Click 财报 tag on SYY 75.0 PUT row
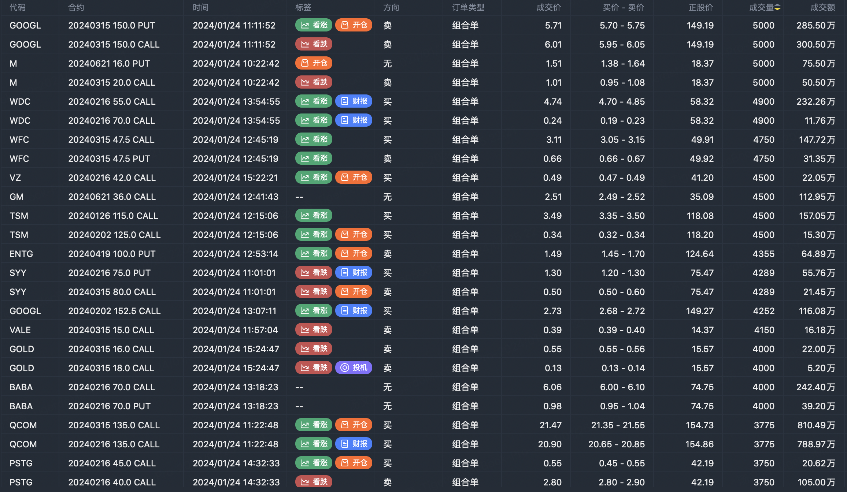 tap(354, 273)
